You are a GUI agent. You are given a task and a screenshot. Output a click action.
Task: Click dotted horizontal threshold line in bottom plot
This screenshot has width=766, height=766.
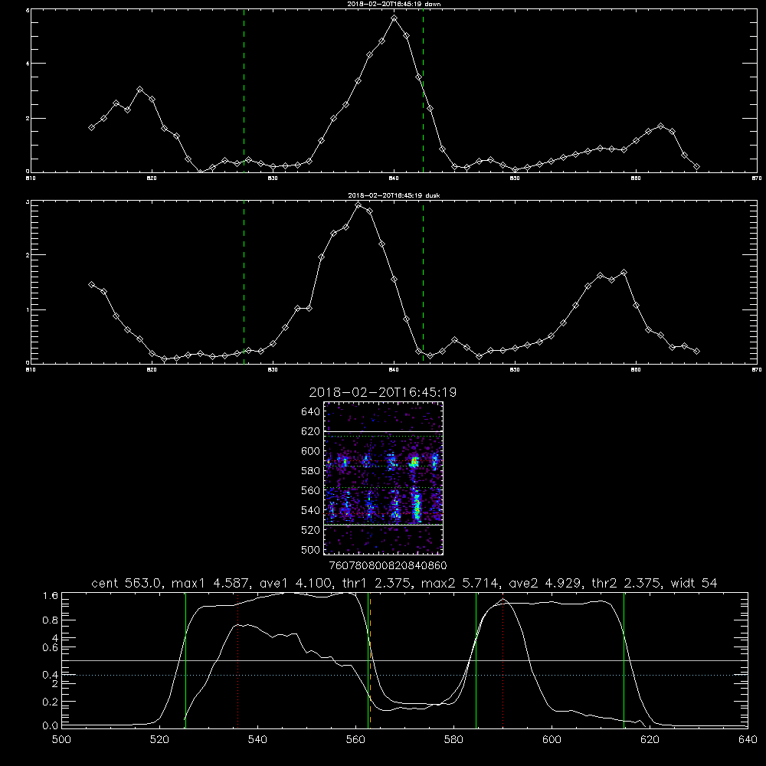pos(404,675)
